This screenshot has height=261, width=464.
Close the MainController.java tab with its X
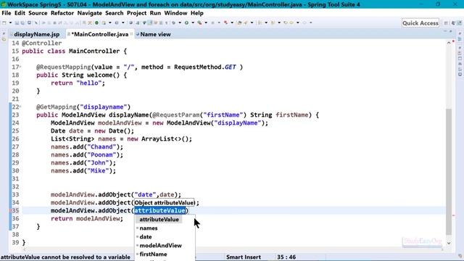(131, 34)
